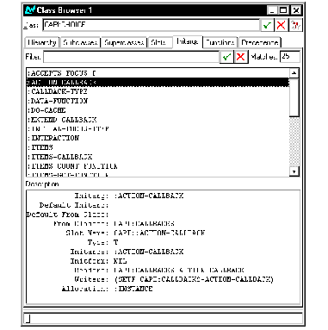
Task: Select :CALLBACK-TYPE in the list
Action: pyautogui.click(x=158, y=91)
